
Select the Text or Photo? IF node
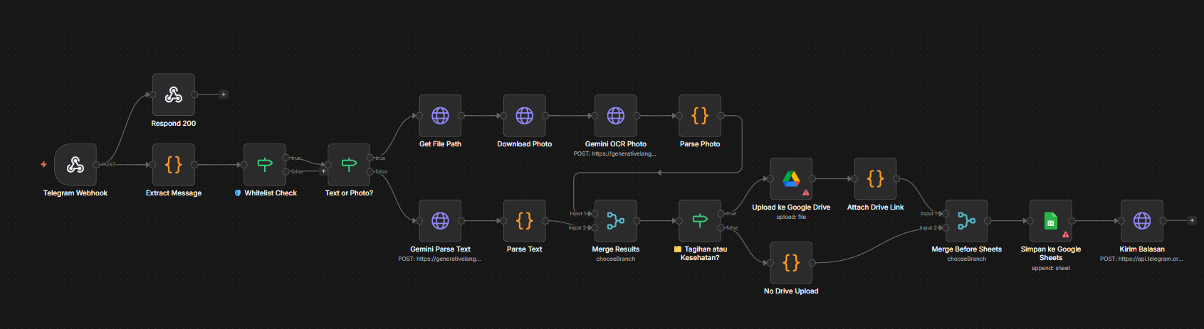pos(349,165)
